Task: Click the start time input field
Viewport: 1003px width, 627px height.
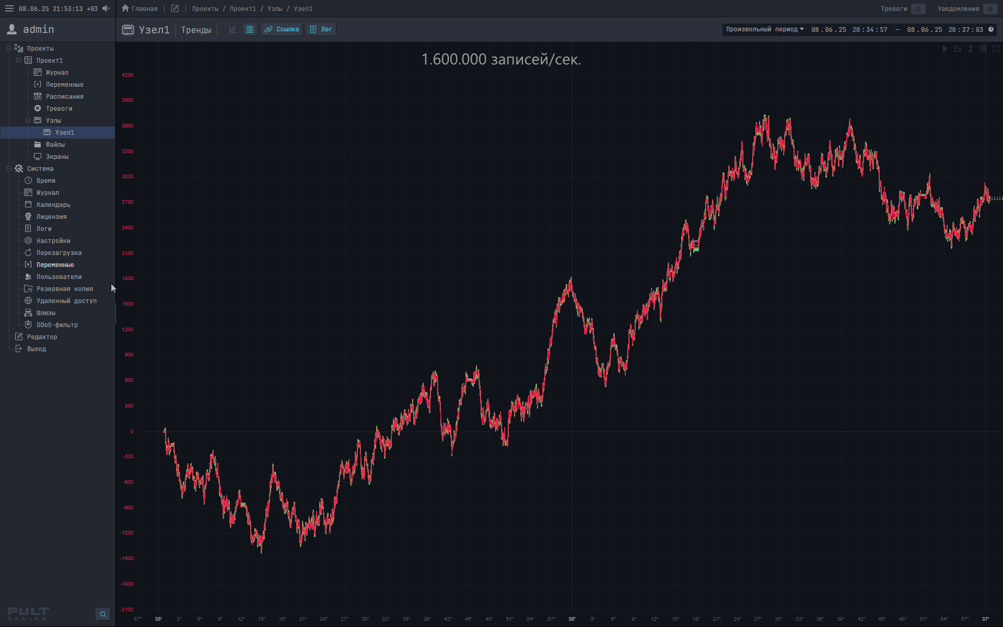Action: pyautogui.click(x=849, y=30)
